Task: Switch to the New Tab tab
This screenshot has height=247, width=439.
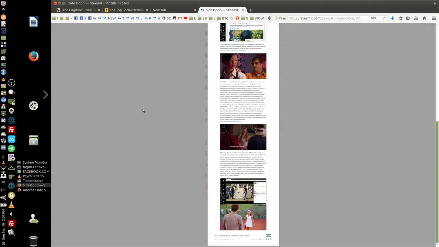Action: (159, 10)
